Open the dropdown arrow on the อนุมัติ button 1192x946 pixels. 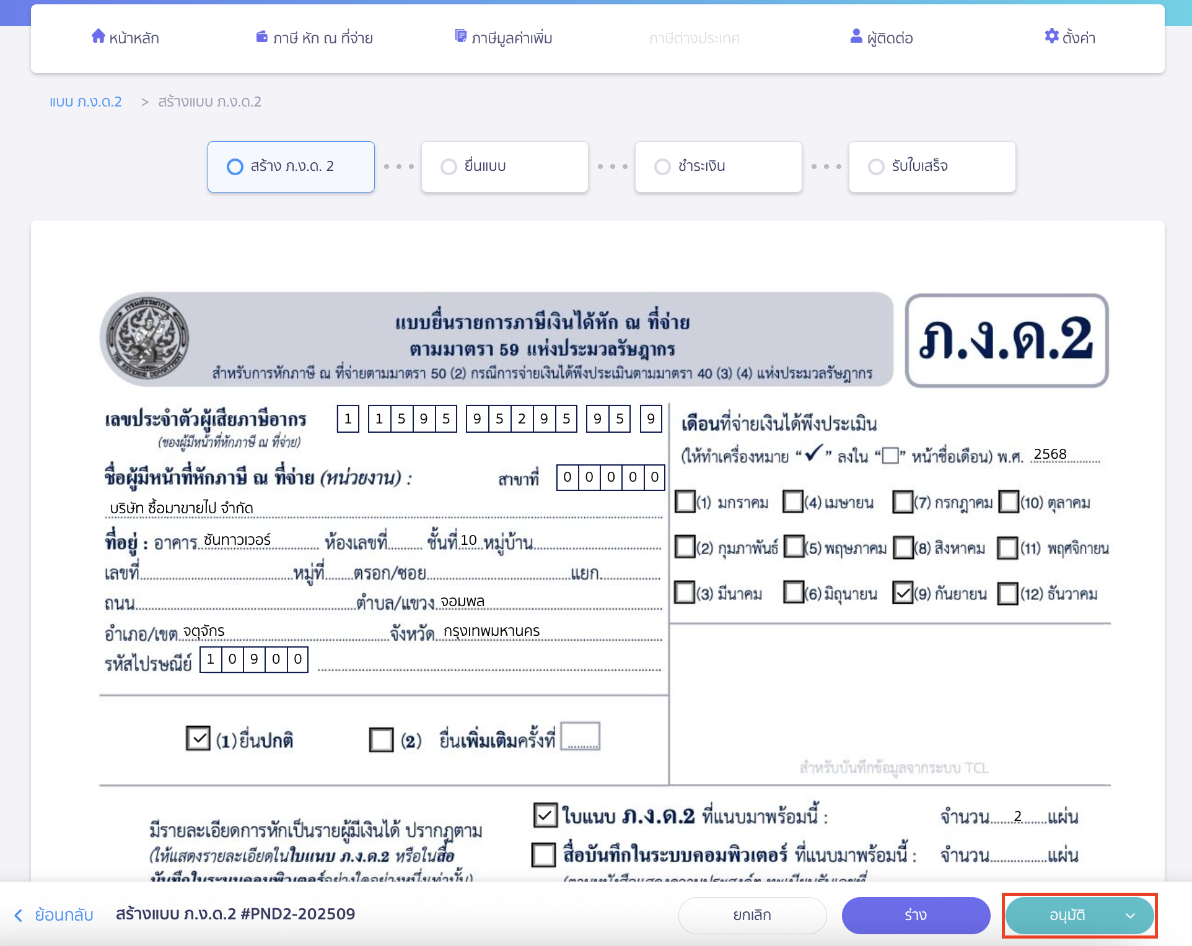[x=1131, y=915]
